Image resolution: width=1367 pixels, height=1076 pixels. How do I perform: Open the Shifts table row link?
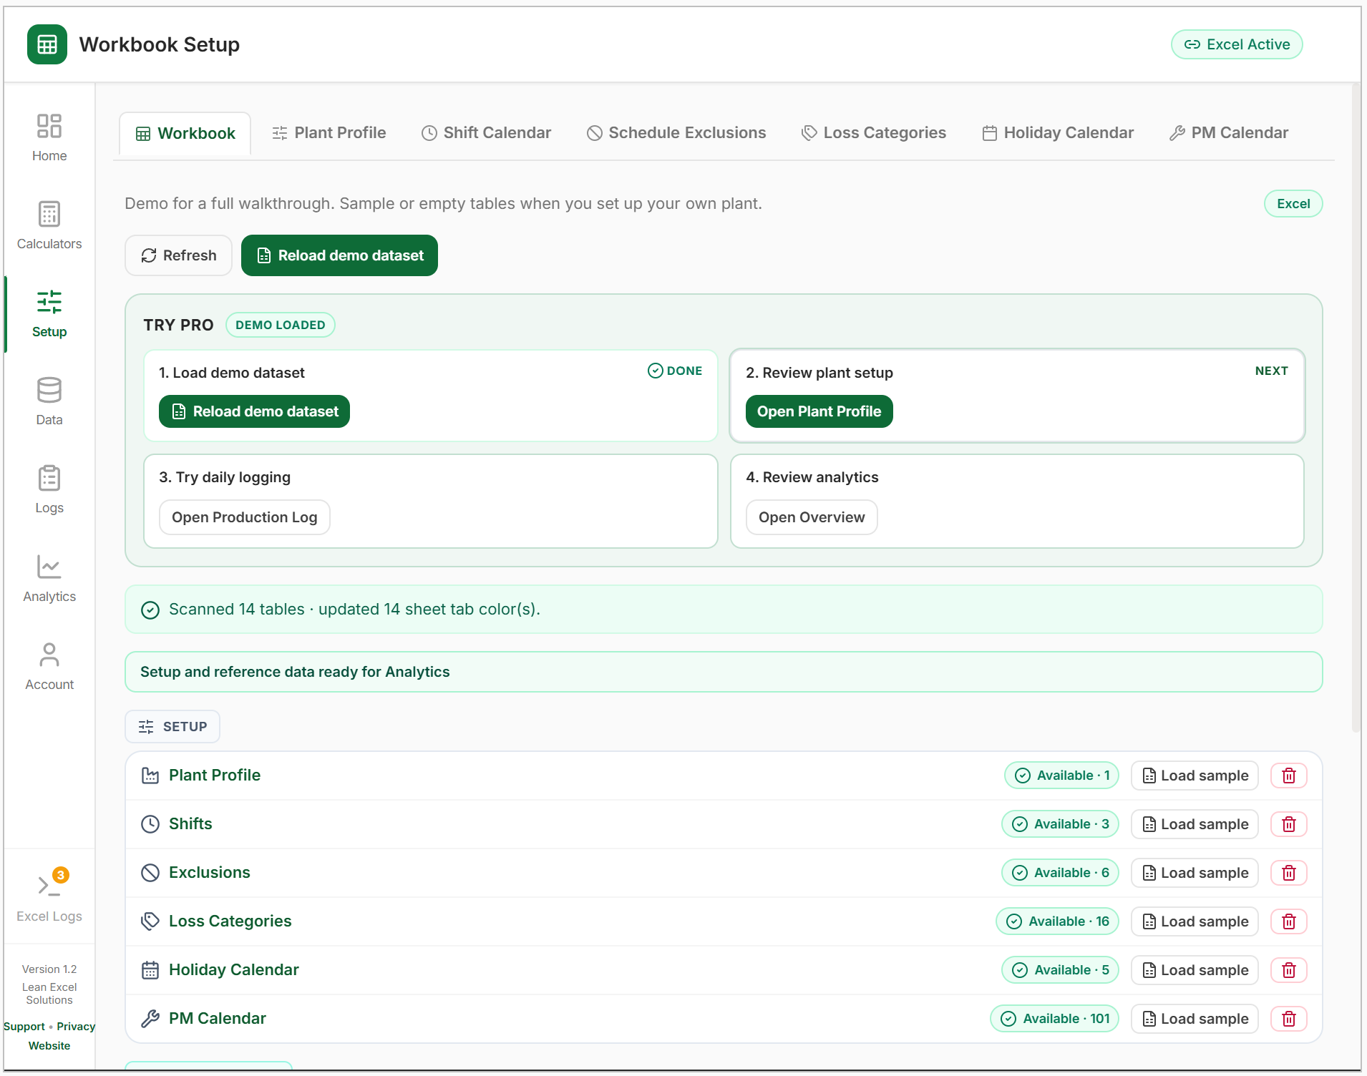point(190,824)
